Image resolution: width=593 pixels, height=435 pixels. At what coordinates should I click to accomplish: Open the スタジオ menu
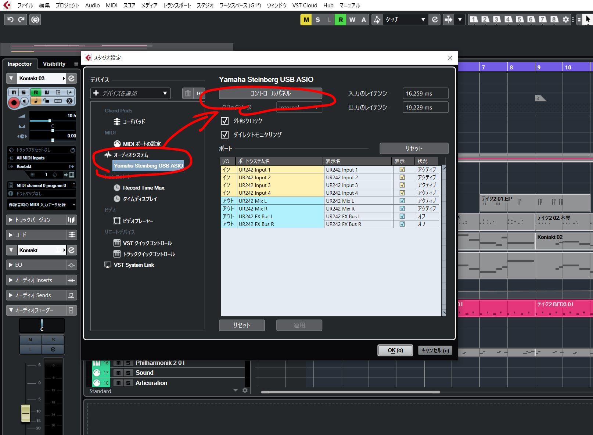[x=205, y=5]
